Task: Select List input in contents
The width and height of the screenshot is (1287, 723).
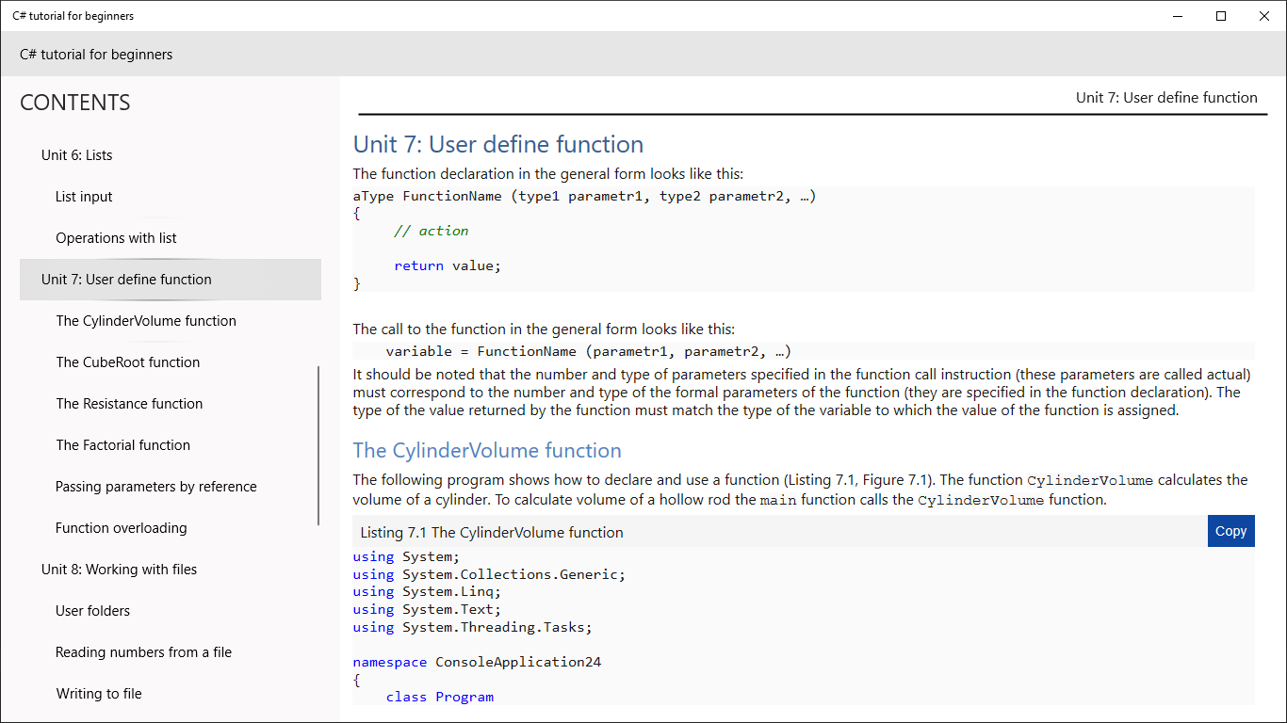Action: pyautogui.click(x=84, y=197)
